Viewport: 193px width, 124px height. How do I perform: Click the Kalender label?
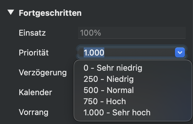[x=35, y=92]
